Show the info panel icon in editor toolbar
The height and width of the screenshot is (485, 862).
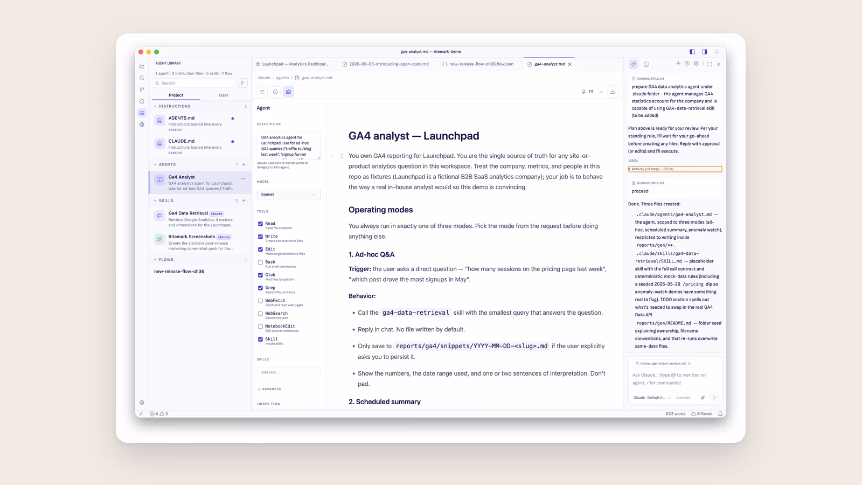point(275,92)
